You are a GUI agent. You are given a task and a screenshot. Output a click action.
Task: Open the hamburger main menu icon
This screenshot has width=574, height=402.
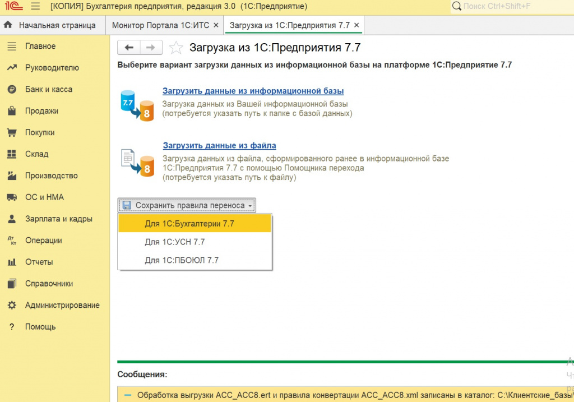pyautogui.click(x=35, y=6)
